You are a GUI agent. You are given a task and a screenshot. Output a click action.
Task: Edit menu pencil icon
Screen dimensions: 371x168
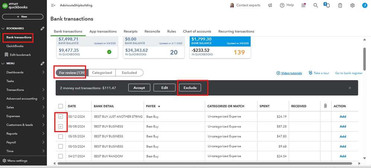click(x=42, y=63)
